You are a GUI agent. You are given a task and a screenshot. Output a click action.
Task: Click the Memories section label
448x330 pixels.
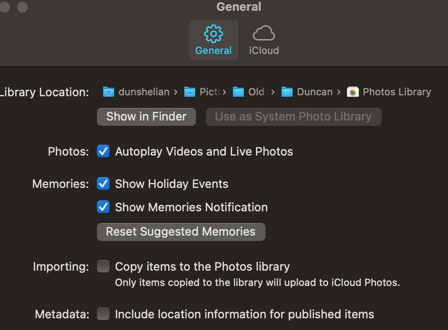coord(60,184)
